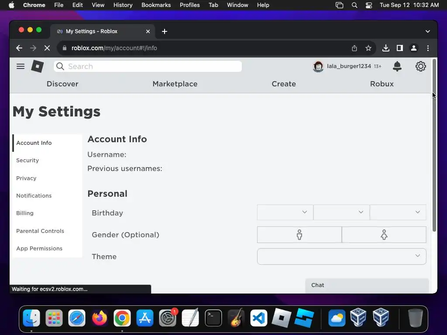Image resolution: width=447 pixels, height=335 pixels.
Task: Open Parental Controls settings
Action: click(x=47, y=231)
